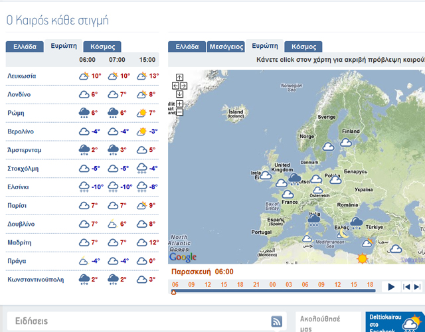Jump to 12 on forecast timeline

point(208,284)
